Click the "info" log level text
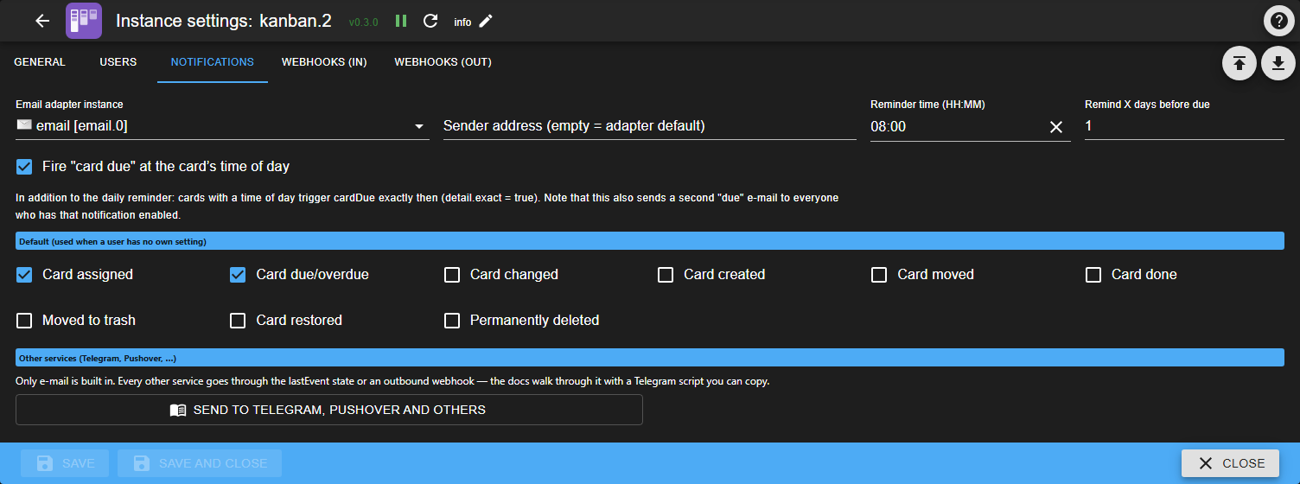 462,22
